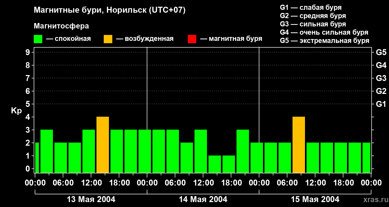Select the orange 'возбужденная' legend swatch
The width and height of the screenshot is (389, 207).
(x=108, y=39)
